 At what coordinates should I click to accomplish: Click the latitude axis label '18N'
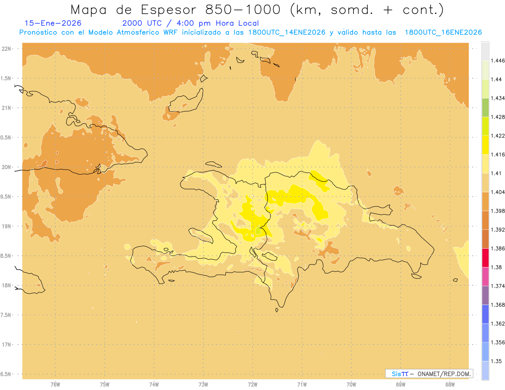click(6, 285)
